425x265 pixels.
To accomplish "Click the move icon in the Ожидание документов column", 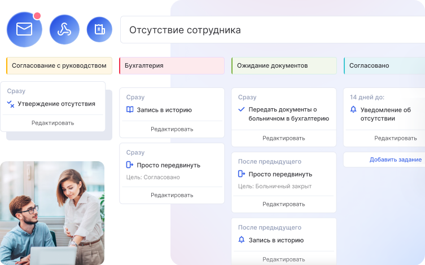I will click(242, 174).
